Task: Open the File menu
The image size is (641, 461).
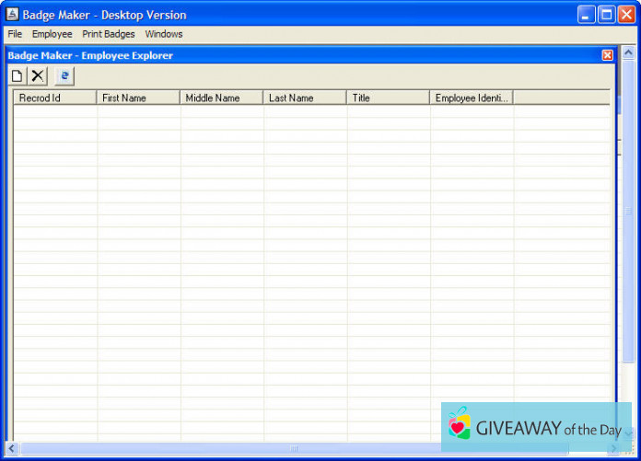Action: click(15, 34)
